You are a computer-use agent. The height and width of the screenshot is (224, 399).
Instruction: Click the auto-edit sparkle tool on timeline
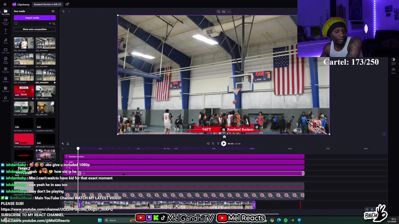[x=63, y=143]
